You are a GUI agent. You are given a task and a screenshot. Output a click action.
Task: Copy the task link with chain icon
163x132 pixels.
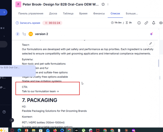[146, 23]
